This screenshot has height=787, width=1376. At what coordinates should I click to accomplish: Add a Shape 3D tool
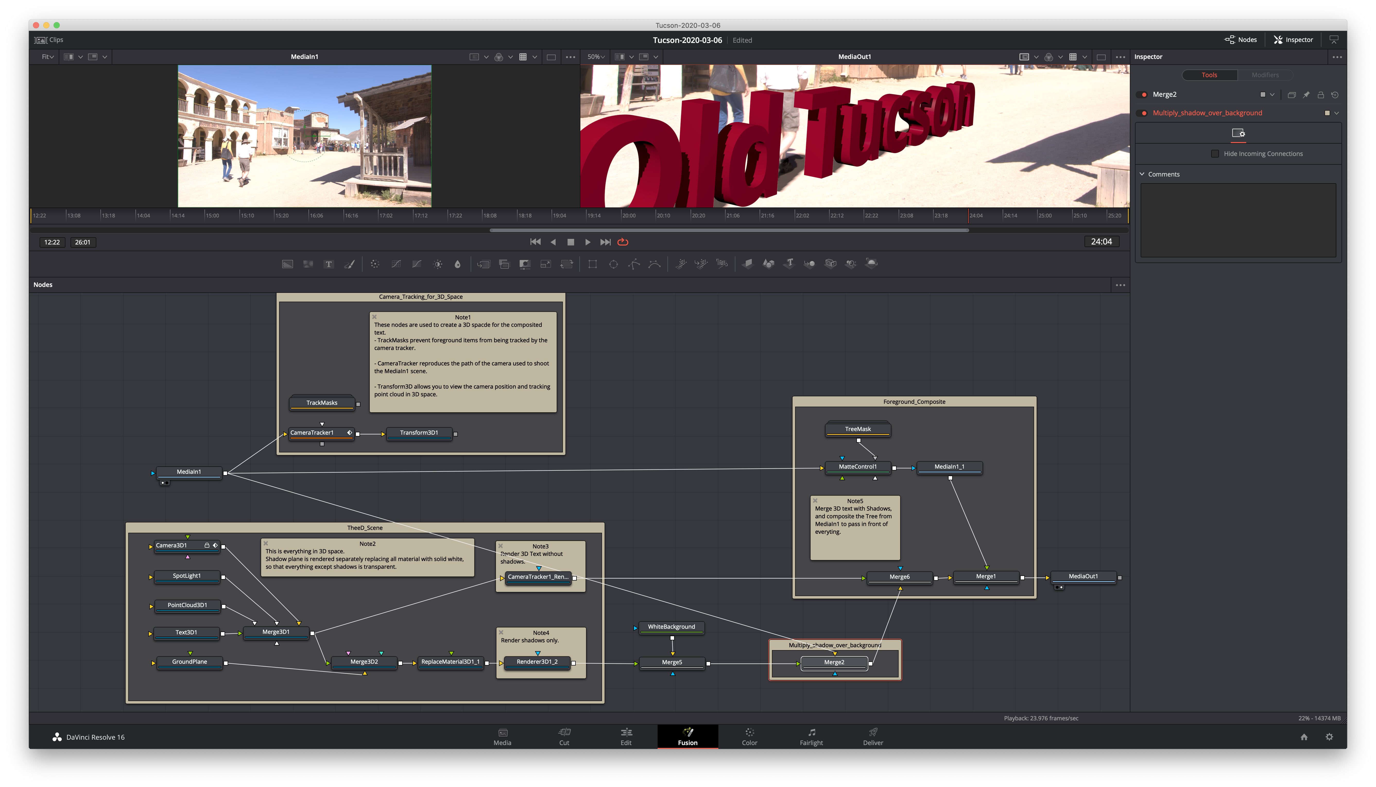[768, 264]
